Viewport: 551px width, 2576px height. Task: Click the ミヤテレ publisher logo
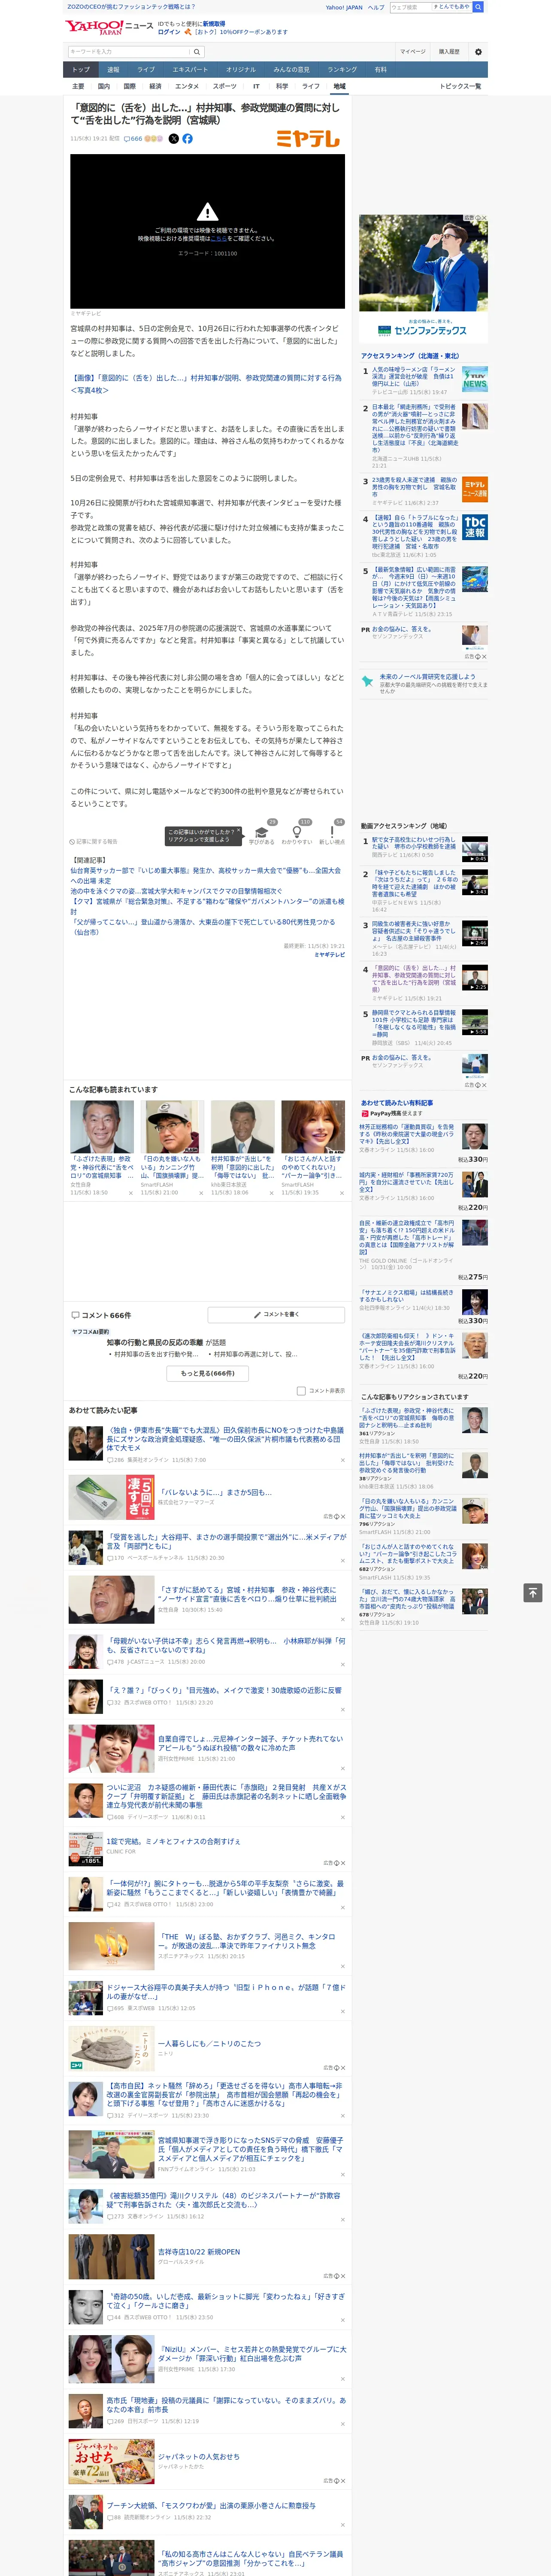pos(308,139)
